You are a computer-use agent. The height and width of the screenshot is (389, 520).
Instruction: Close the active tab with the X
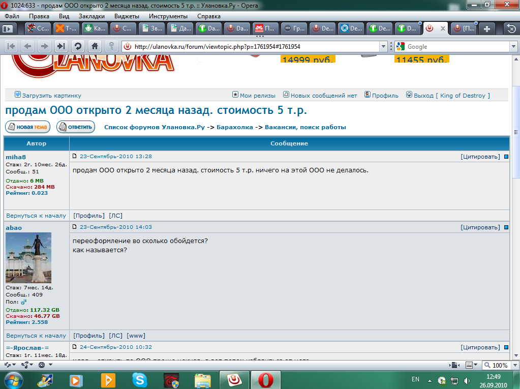443,28
